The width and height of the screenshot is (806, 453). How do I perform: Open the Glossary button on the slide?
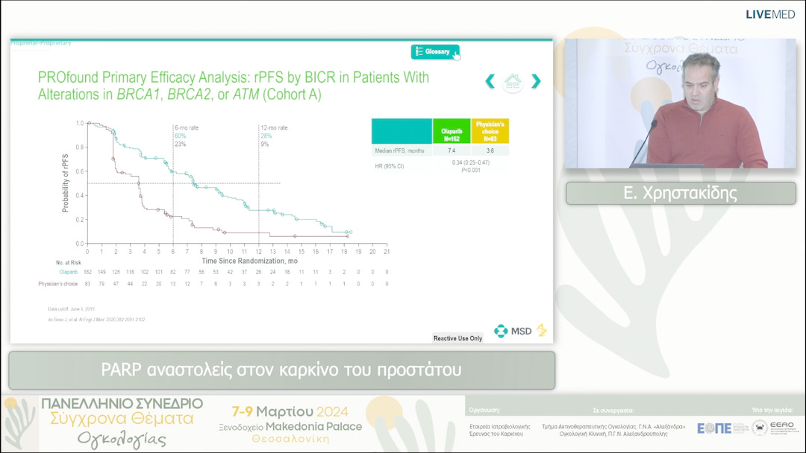[434, 51]
